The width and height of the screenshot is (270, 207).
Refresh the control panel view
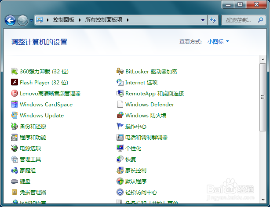[213, 20]
